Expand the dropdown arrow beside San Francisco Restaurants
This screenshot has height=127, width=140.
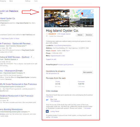[26, 46]
